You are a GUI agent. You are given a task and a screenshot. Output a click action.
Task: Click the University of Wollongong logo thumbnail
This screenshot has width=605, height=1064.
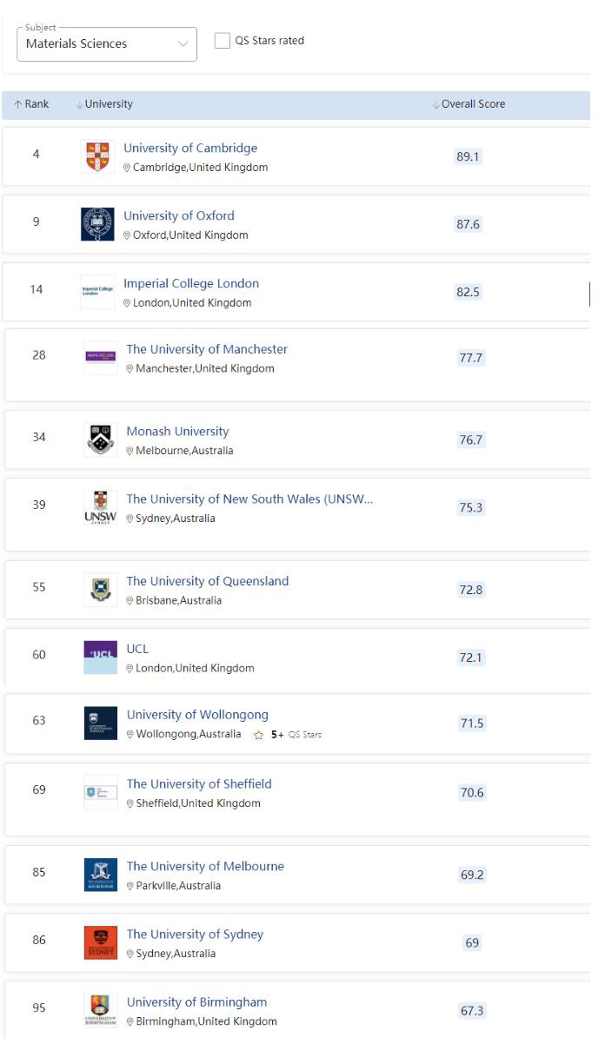coord(100,724)
